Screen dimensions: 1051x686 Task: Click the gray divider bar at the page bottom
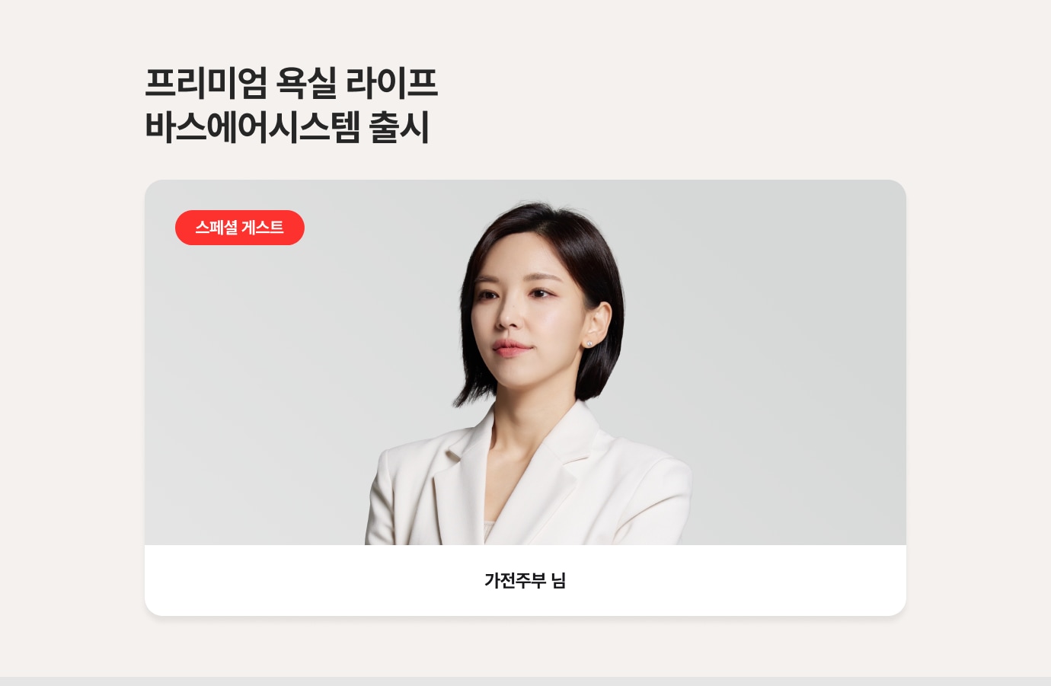click(x=525, y=681)
